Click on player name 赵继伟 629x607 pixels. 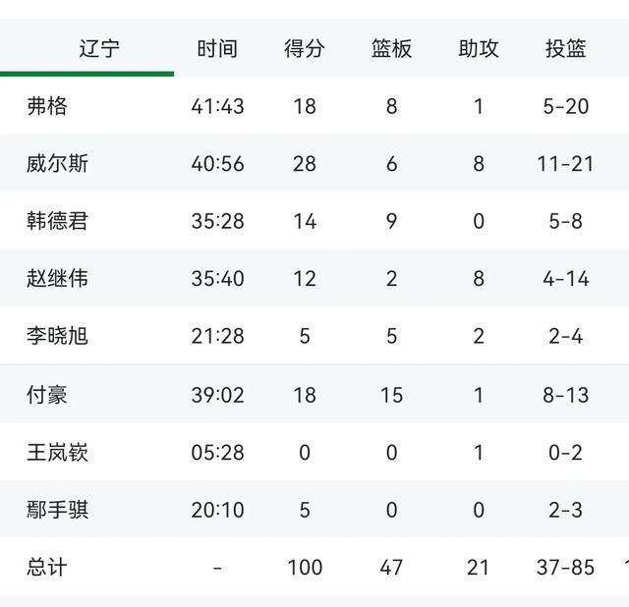(57, 279)
